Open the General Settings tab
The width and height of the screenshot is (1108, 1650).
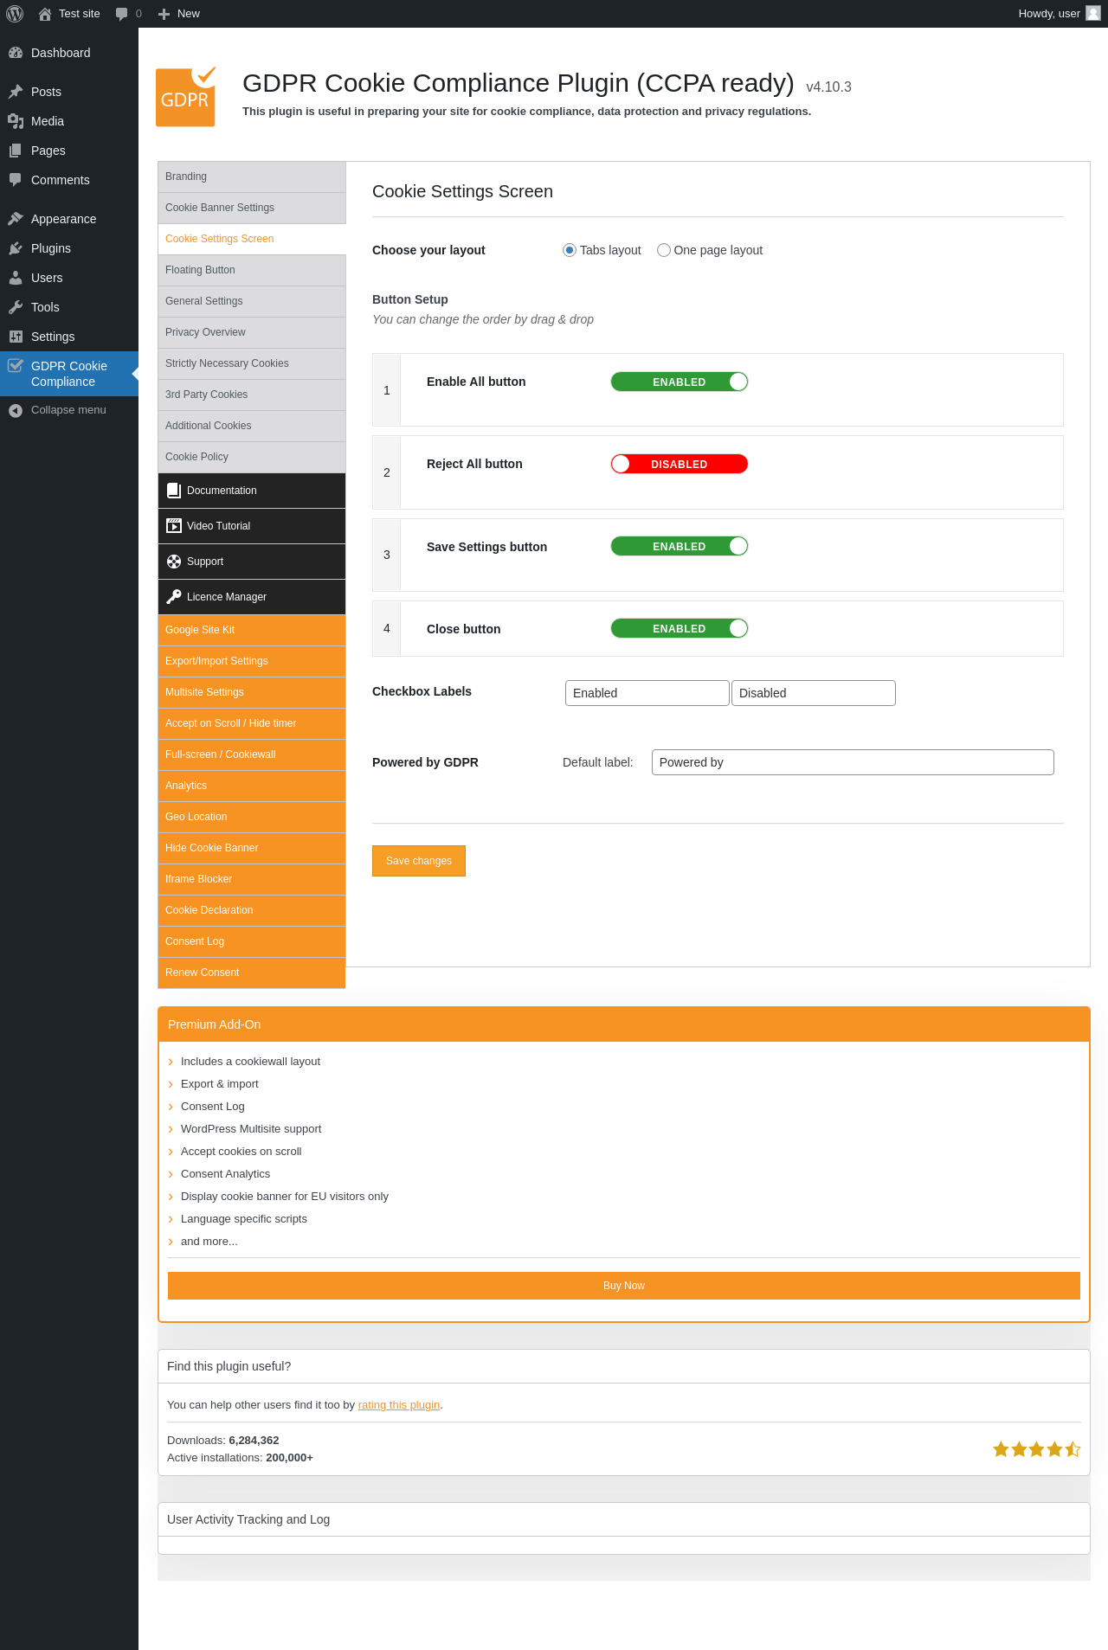pyautogui.click(x=252, y=301)
